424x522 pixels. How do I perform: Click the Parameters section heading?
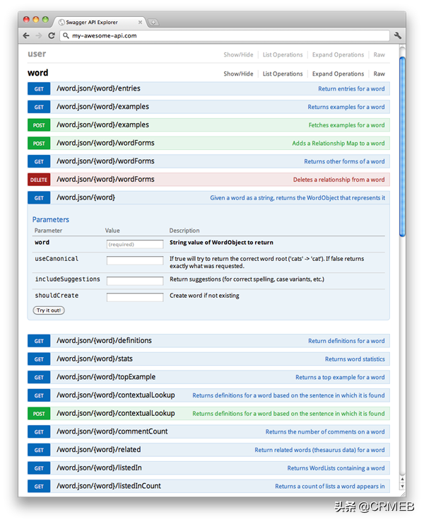[x=51, y=220]
